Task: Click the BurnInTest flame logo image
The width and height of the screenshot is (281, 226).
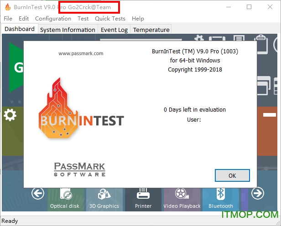Action: (81, 108)
